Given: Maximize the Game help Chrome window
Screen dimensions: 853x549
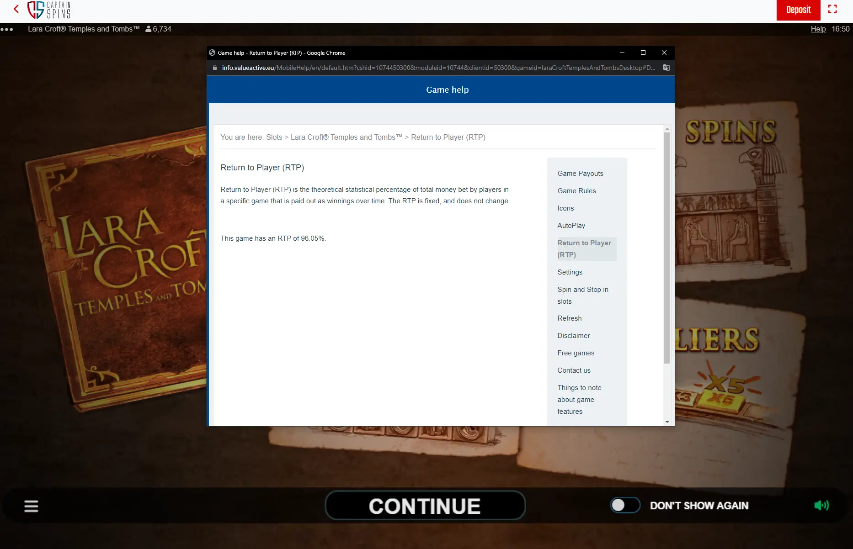Looking at the screenshot, I should click(643, 53).
